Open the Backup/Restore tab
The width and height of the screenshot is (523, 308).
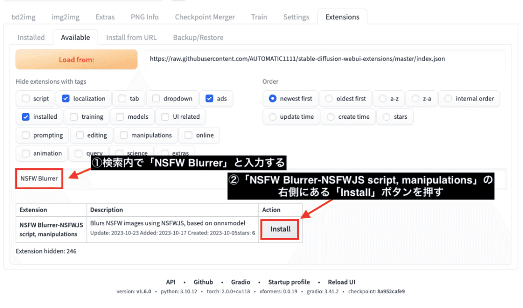pos(198,37)
